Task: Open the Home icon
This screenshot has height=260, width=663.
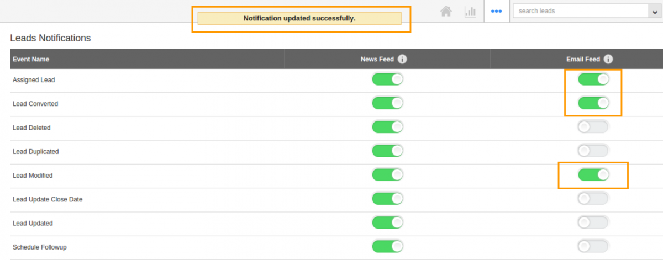Action: [447, 11]
